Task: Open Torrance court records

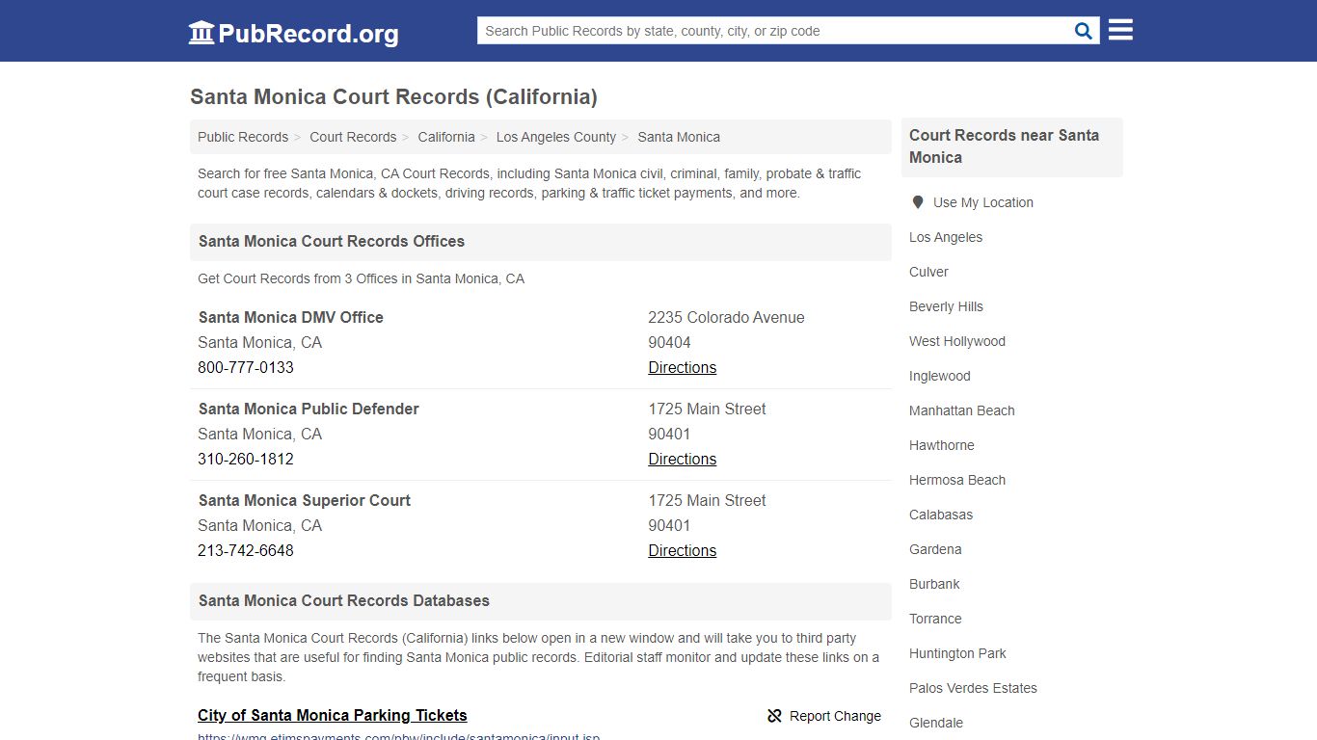Action: pos(935,619)
